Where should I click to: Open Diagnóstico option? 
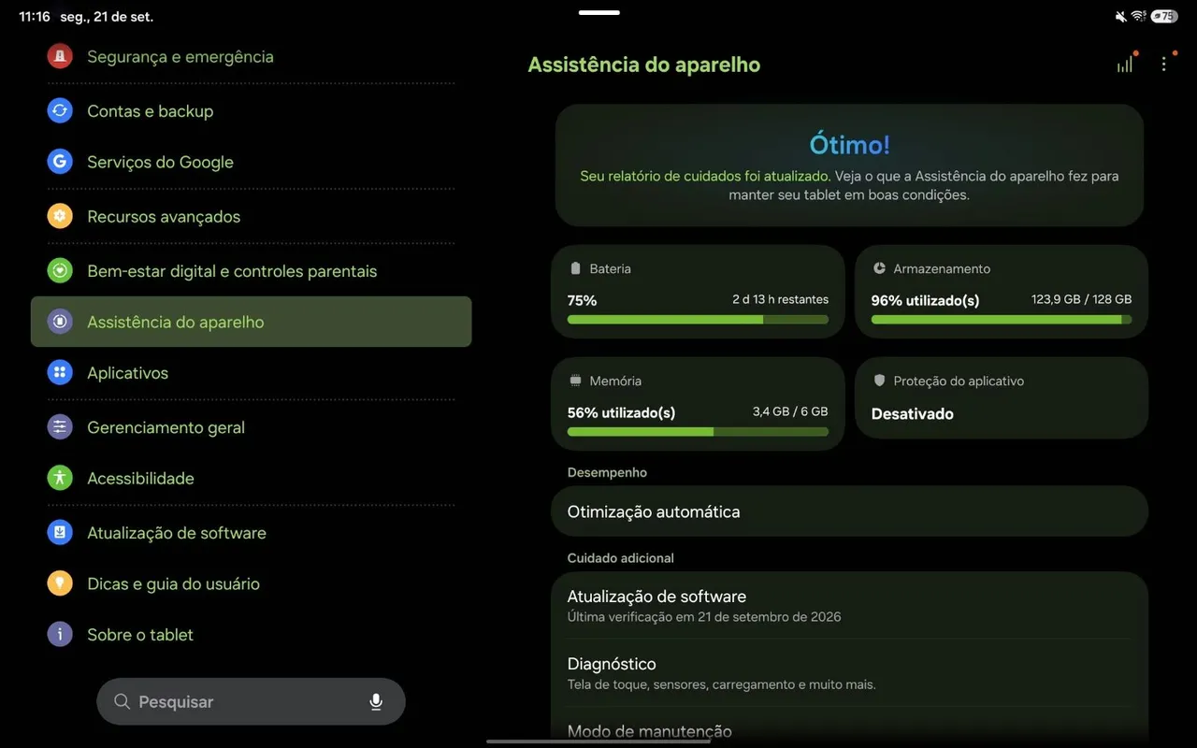849,672
